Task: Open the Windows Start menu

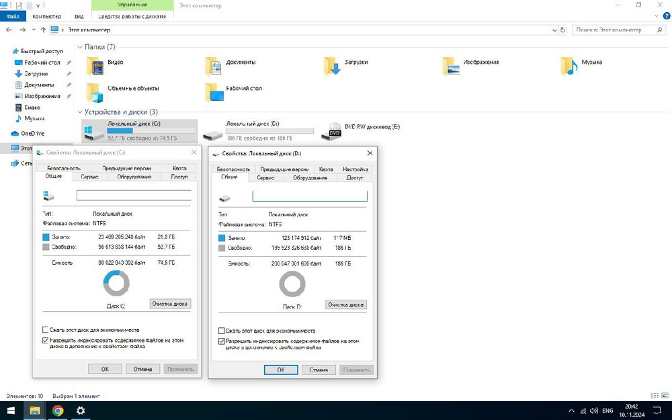Action: click(x=11, y=411)
